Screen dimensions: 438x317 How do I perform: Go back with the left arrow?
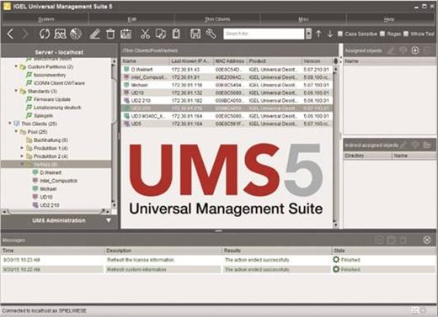pos(10,34)
